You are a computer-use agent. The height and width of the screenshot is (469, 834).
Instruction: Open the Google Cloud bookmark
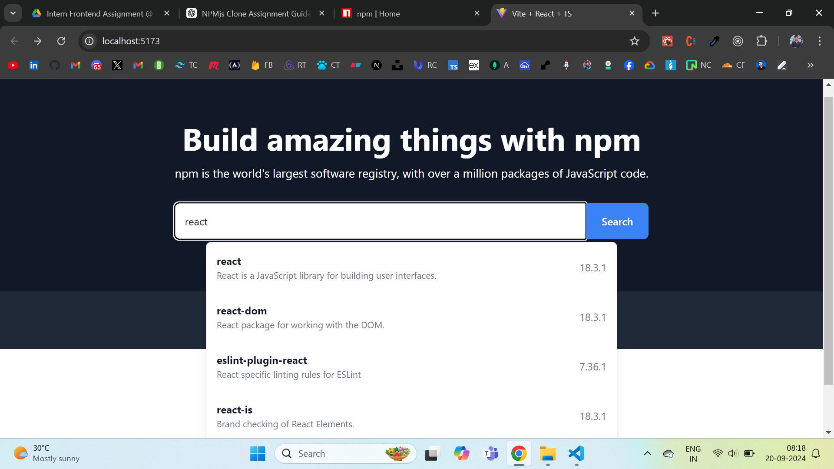click(650, 65)
